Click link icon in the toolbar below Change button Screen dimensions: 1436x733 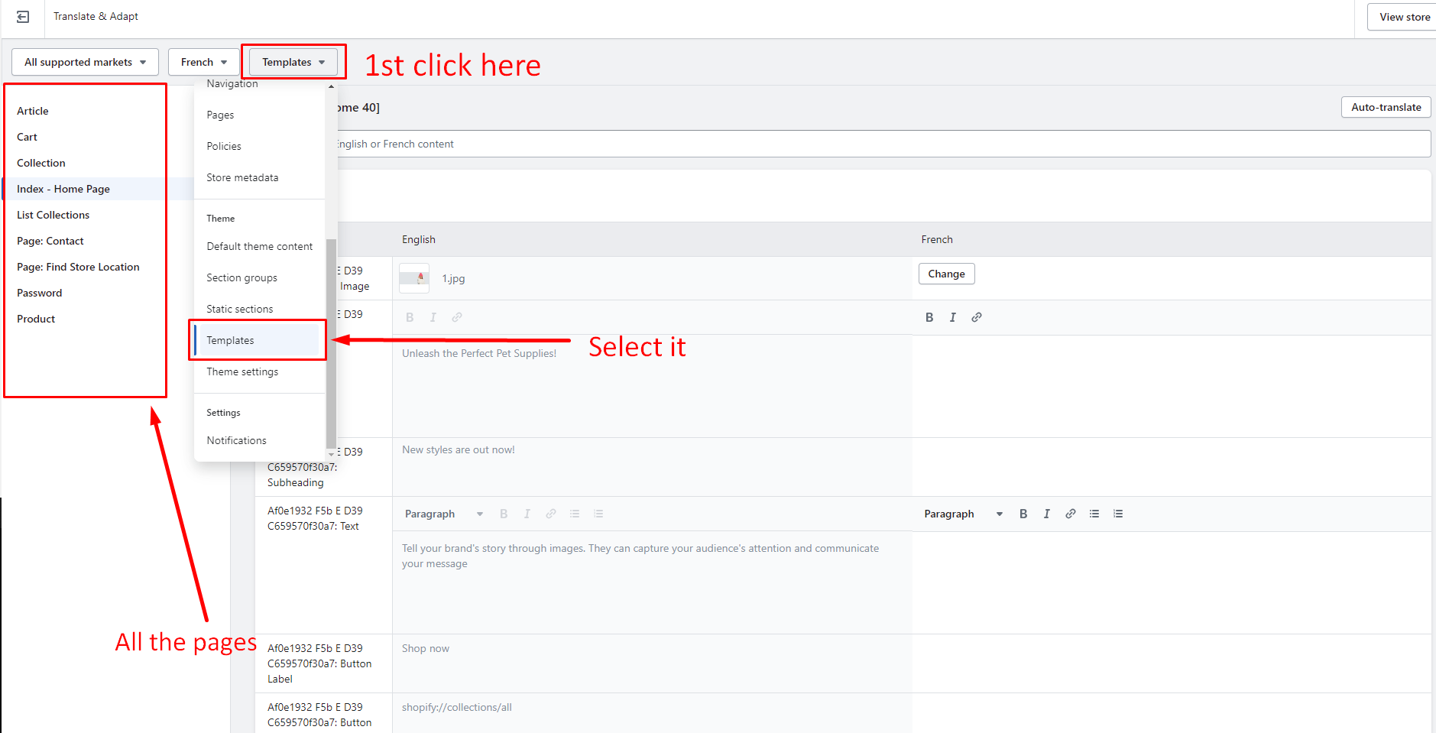(x=976, y=317)
